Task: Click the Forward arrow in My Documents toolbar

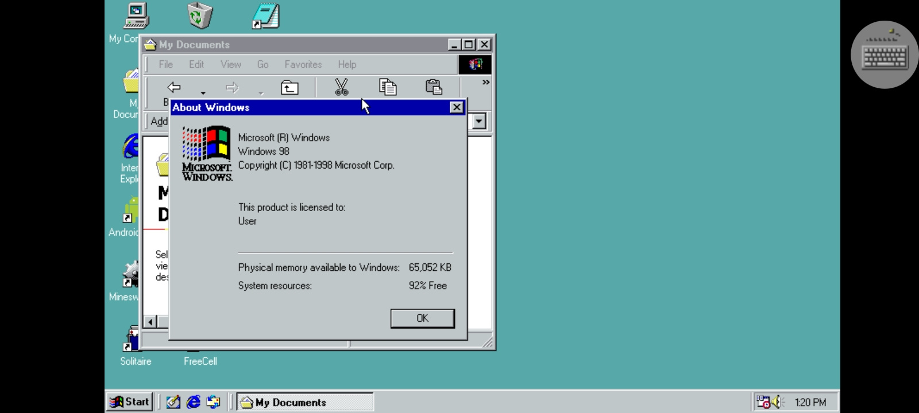Action: point(232,88)
